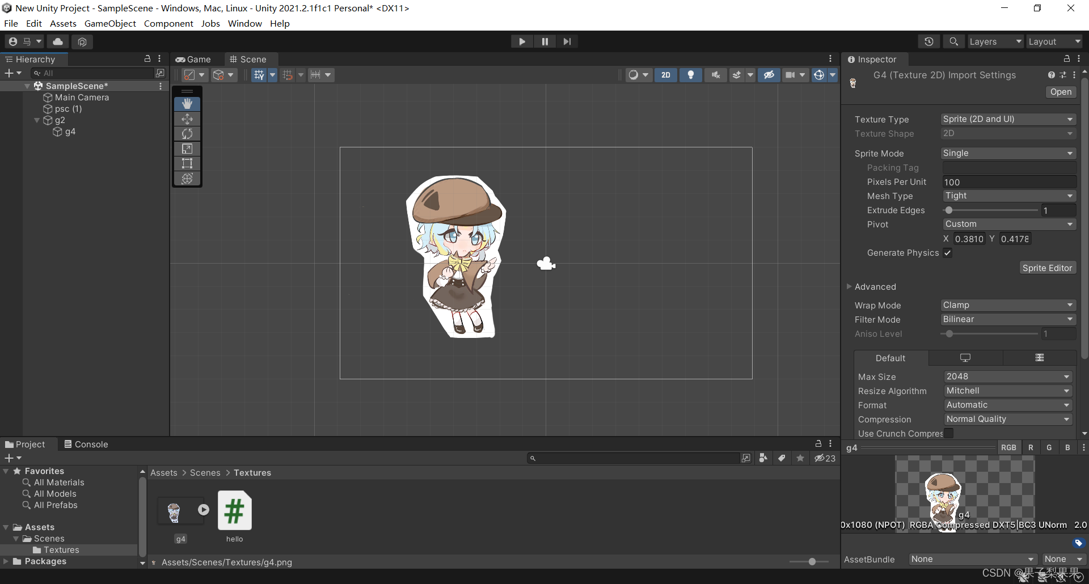Open the Layout dropdown

(x=1055, y=41)
